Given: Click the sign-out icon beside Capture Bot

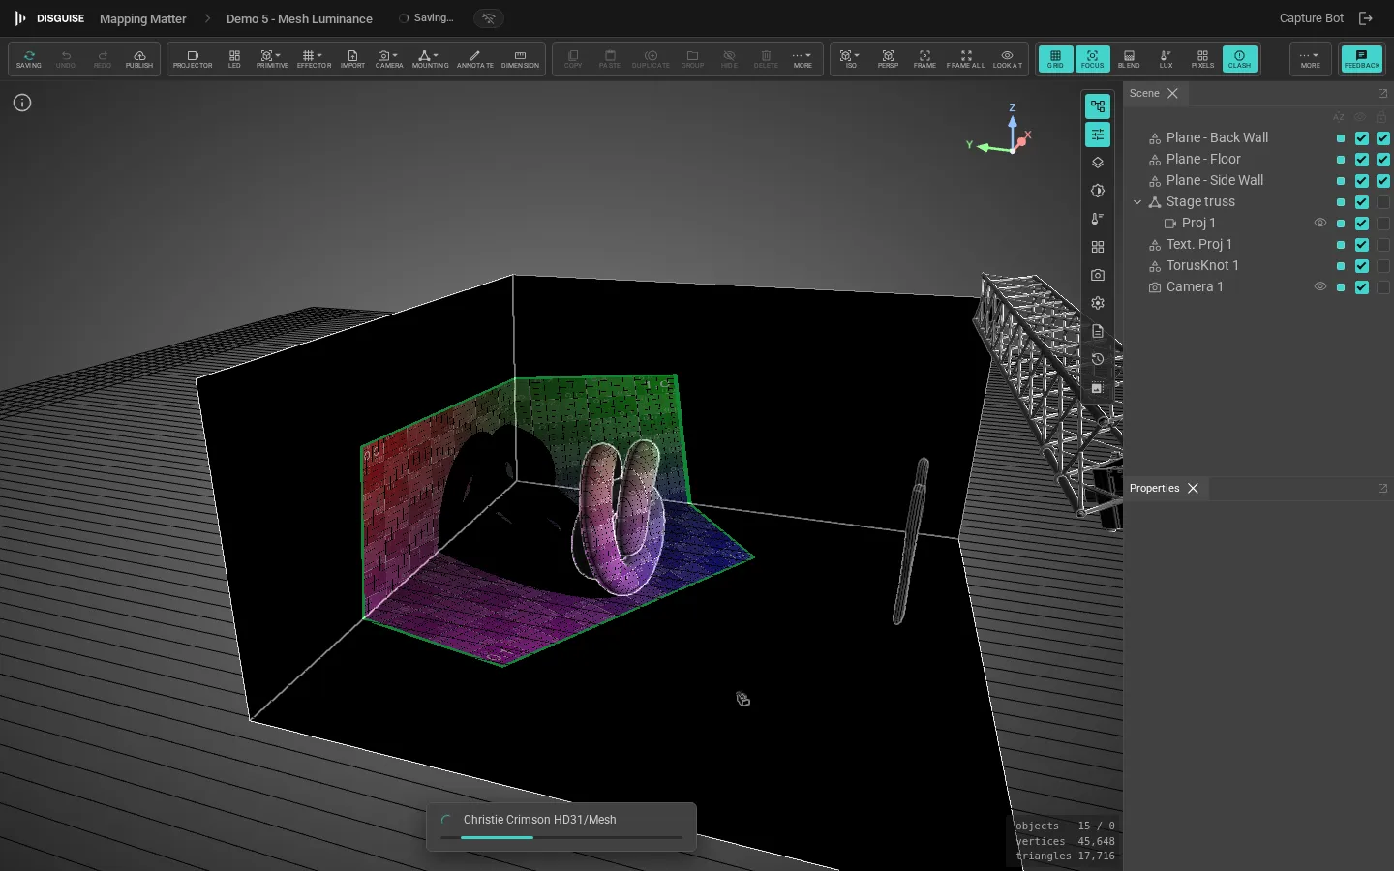Looking at the screenshot, I should tap(1366, 18).
